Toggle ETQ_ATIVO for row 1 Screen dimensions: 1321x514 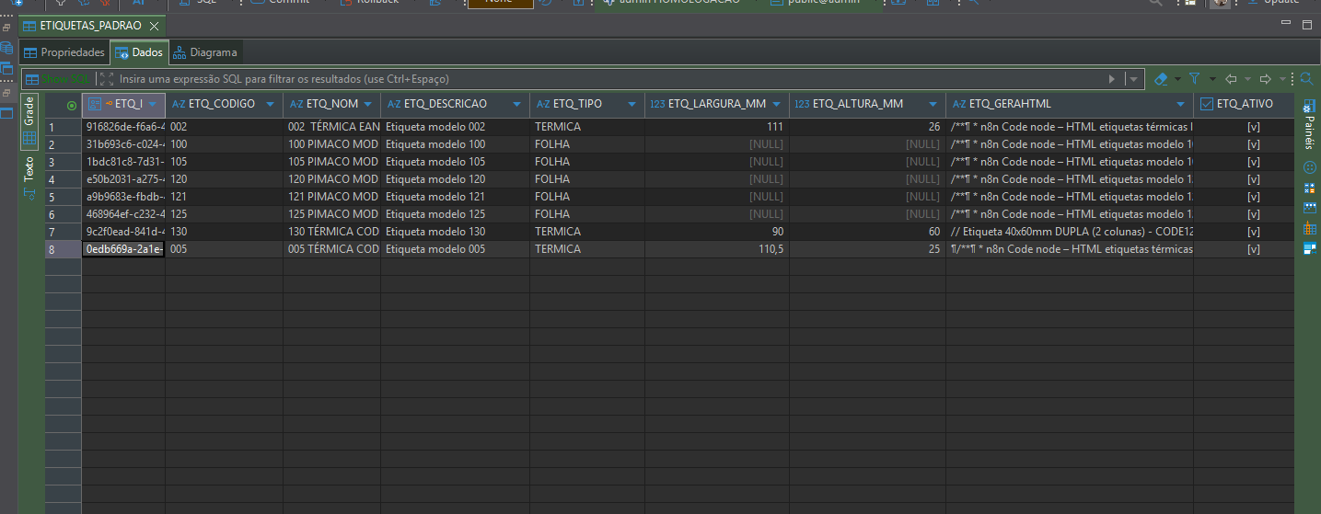point(1253,127)
